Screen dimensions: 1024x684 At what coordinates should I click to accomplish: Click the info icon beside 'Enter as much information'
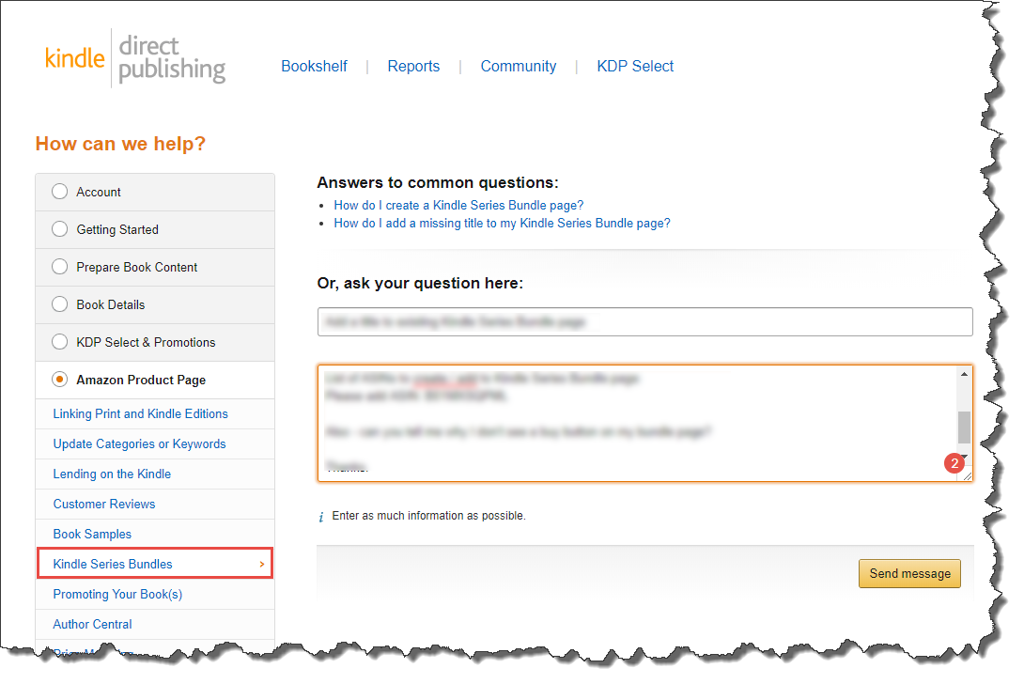pyautogui.click(x=320, y=517)
